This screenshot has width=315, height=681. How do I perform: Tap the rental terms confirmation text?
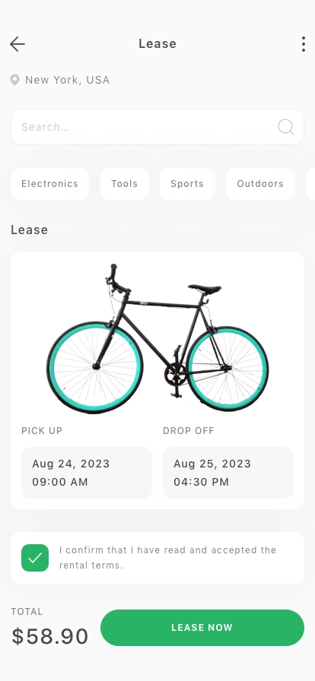point(167,558)
